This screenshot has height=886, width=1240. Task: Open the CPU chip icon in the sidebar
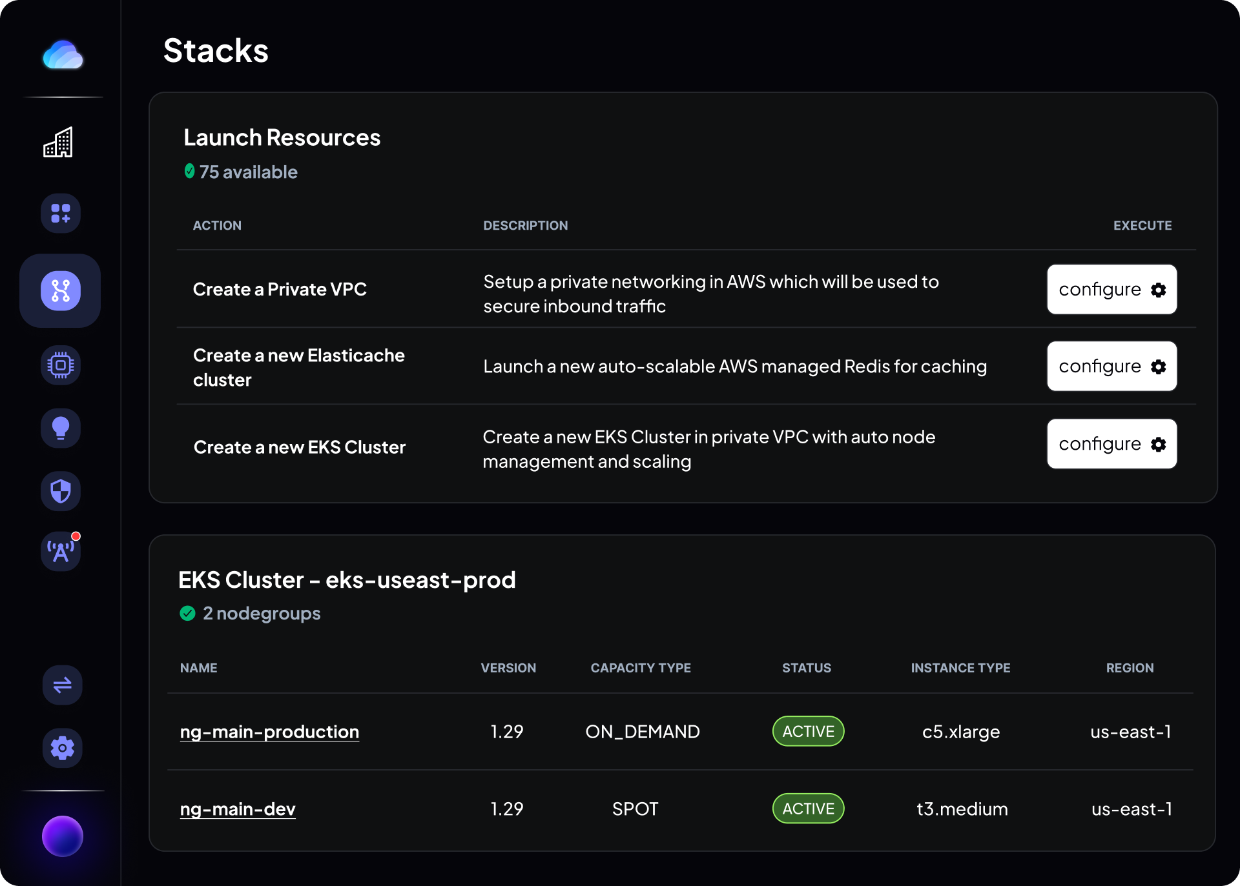(61, 365)
